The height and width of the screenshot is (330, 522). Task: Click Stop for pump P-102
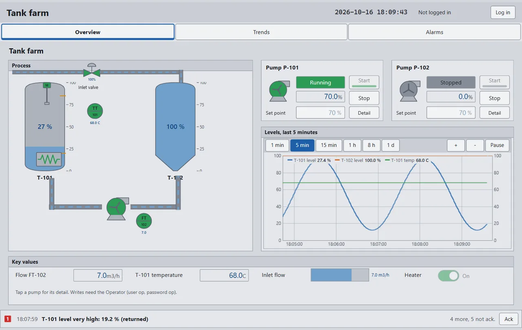click(x=495, y=98)
